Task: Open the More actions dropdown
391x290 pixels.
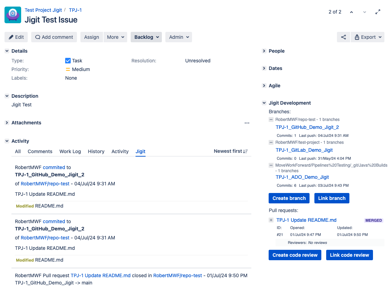Action: pyautogui.click(x=115, y=37)
